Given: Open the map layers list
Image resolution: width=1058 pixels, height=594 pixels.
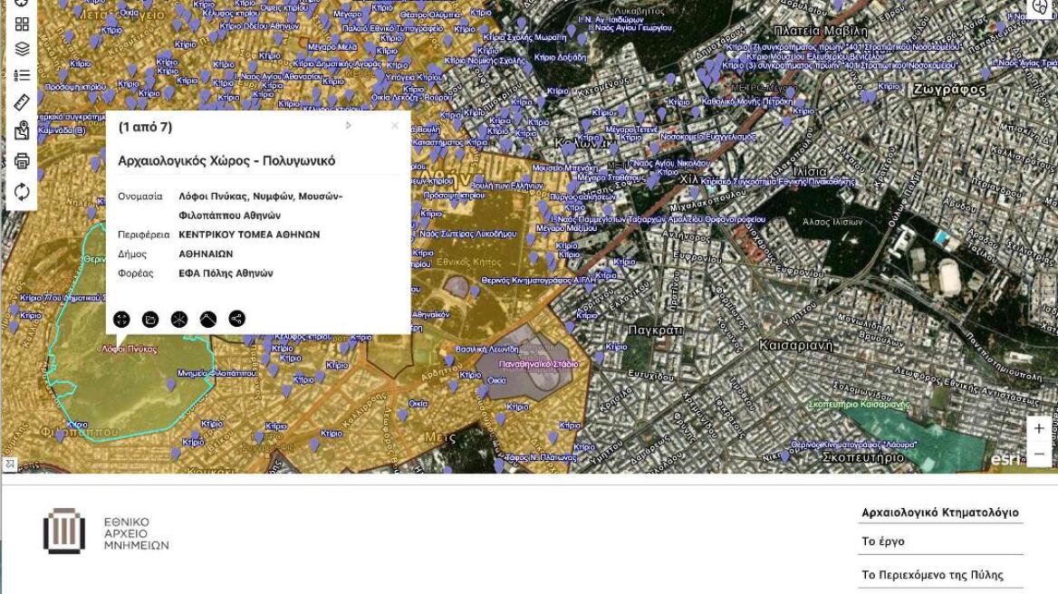Looking at the screenshot, I should click(x=22, y=49).
